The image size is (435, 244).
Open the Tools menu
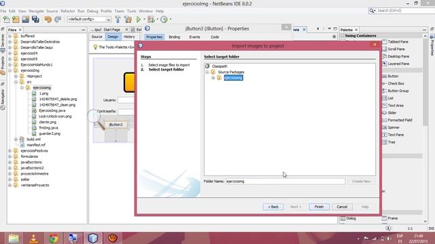pos(131,11)
